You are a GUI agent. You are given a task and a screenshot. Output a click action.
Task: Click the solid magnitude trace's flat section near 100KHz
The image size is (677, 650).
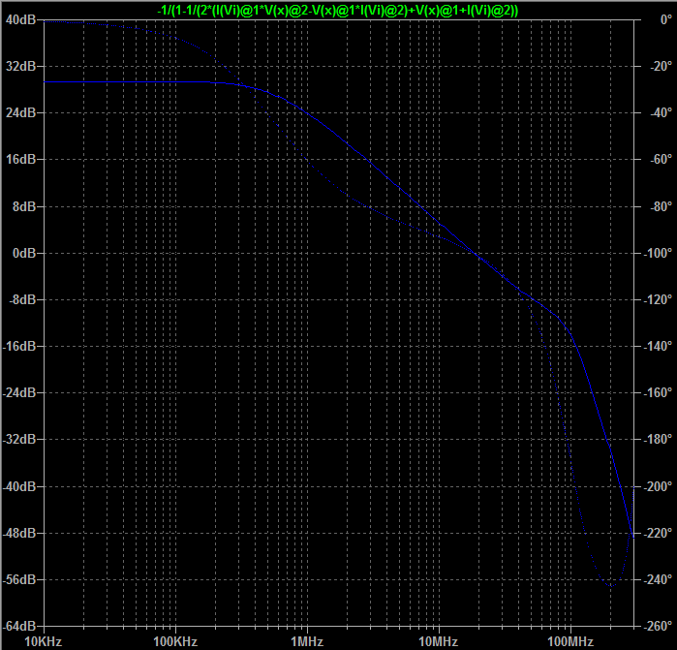tap(175, 81)
